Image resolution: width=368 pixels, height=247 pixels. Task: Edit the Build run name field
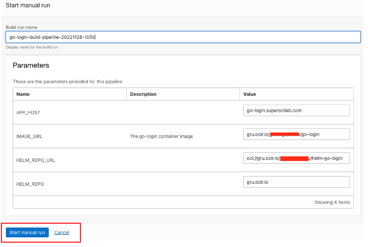click(x=183, y=37)
